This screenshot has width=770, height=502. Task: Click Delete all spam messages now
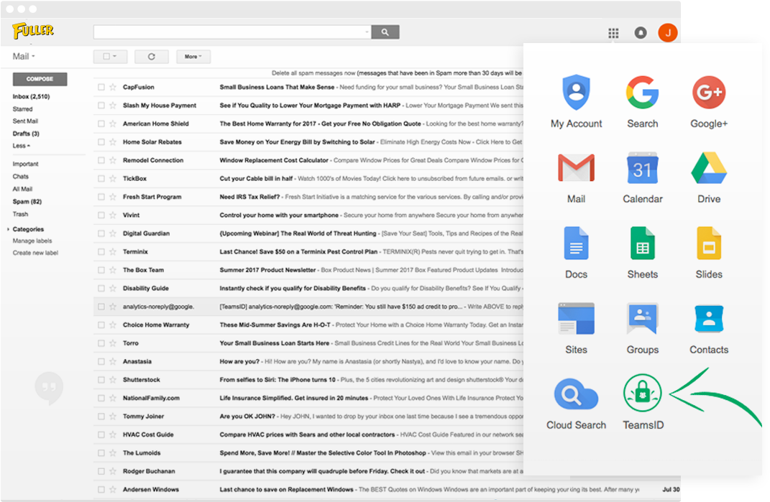point(313,73)
